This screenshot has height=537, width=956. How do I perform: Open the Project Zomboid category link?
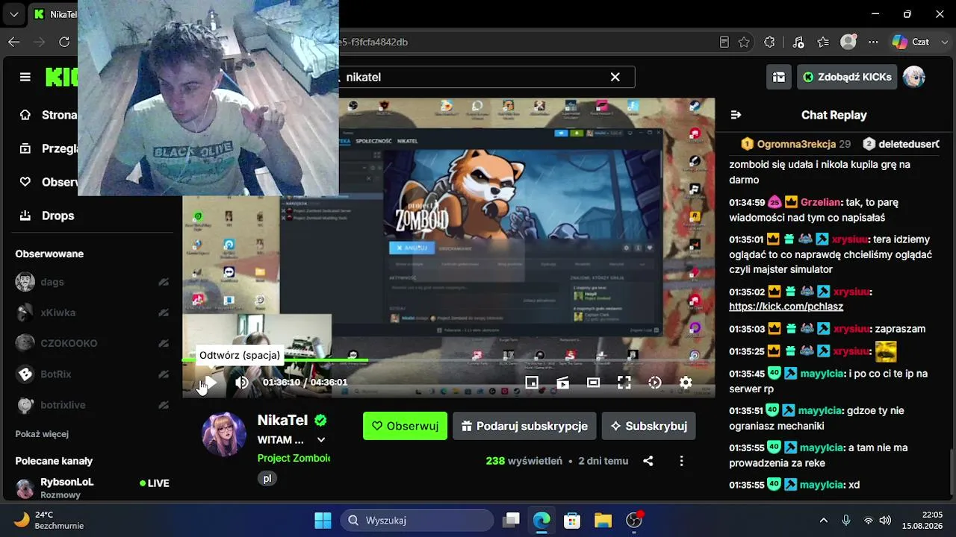tap(294, 458)
